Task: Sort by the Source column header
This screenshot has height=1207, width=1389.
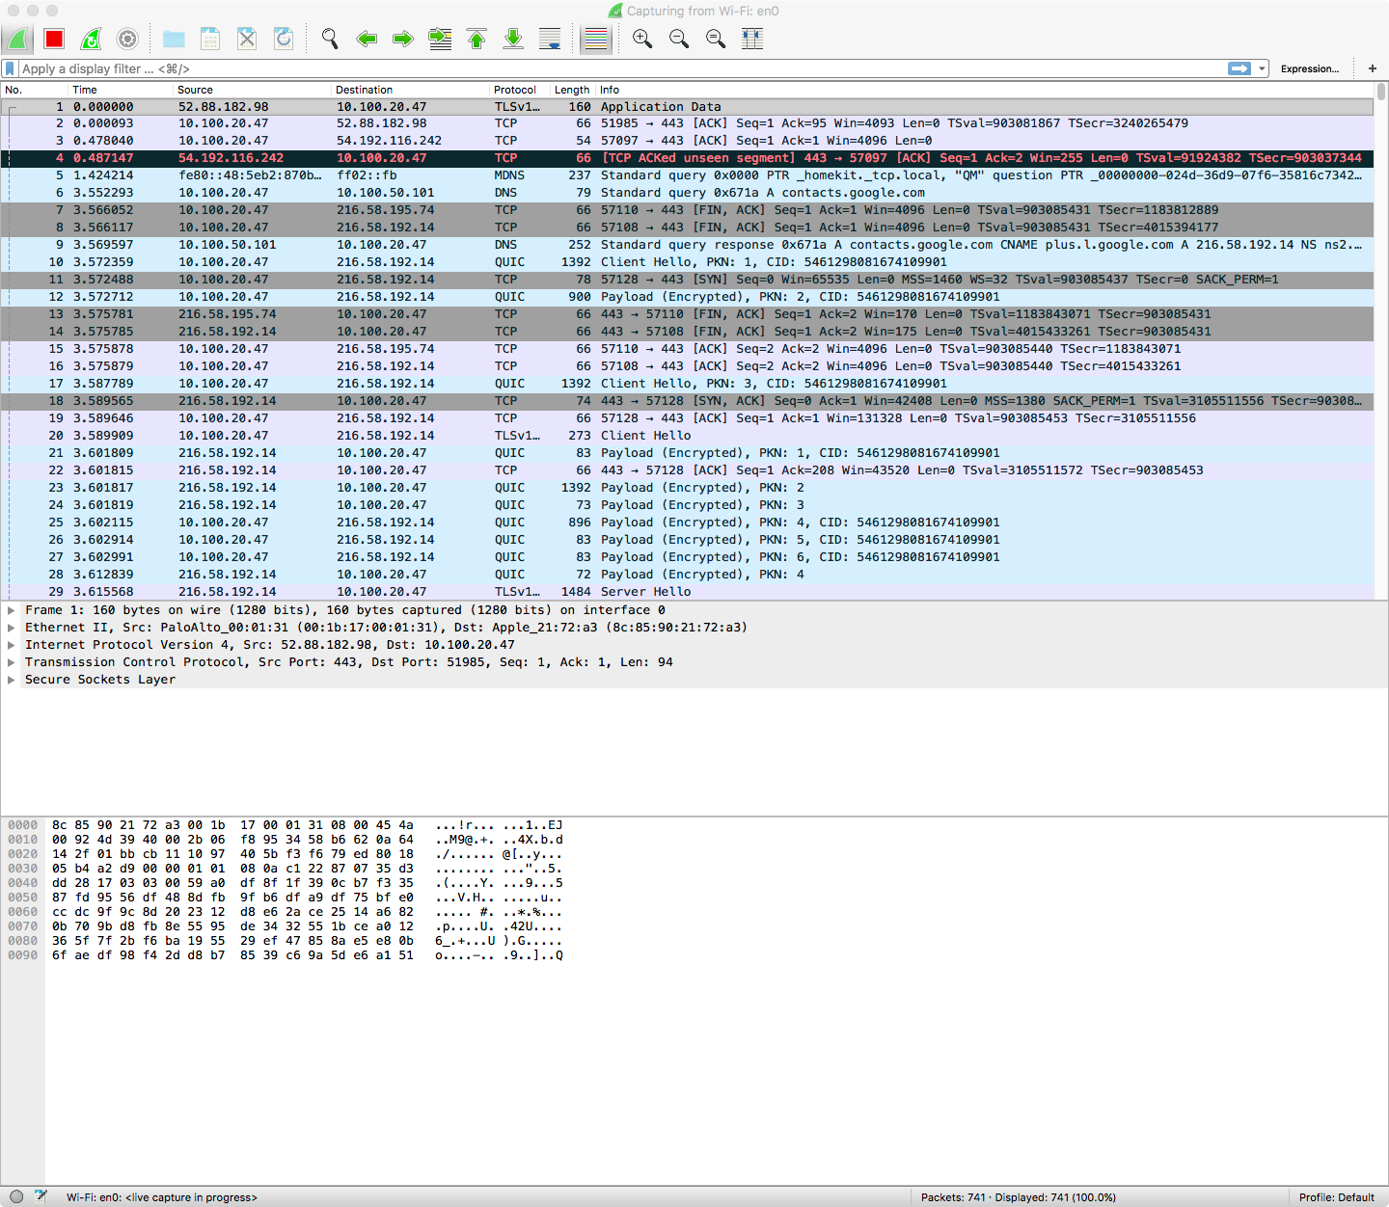Action: 253,90
